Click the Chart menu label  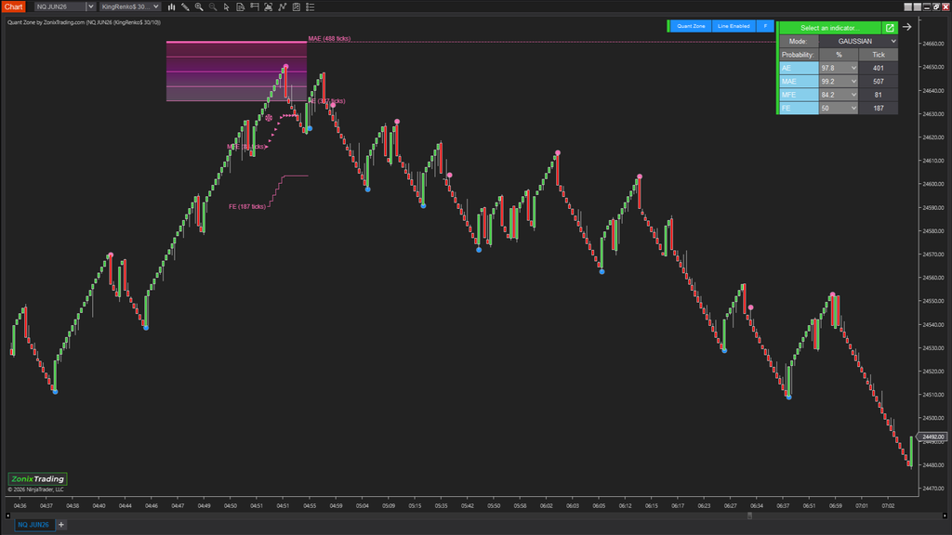point(13,7)
